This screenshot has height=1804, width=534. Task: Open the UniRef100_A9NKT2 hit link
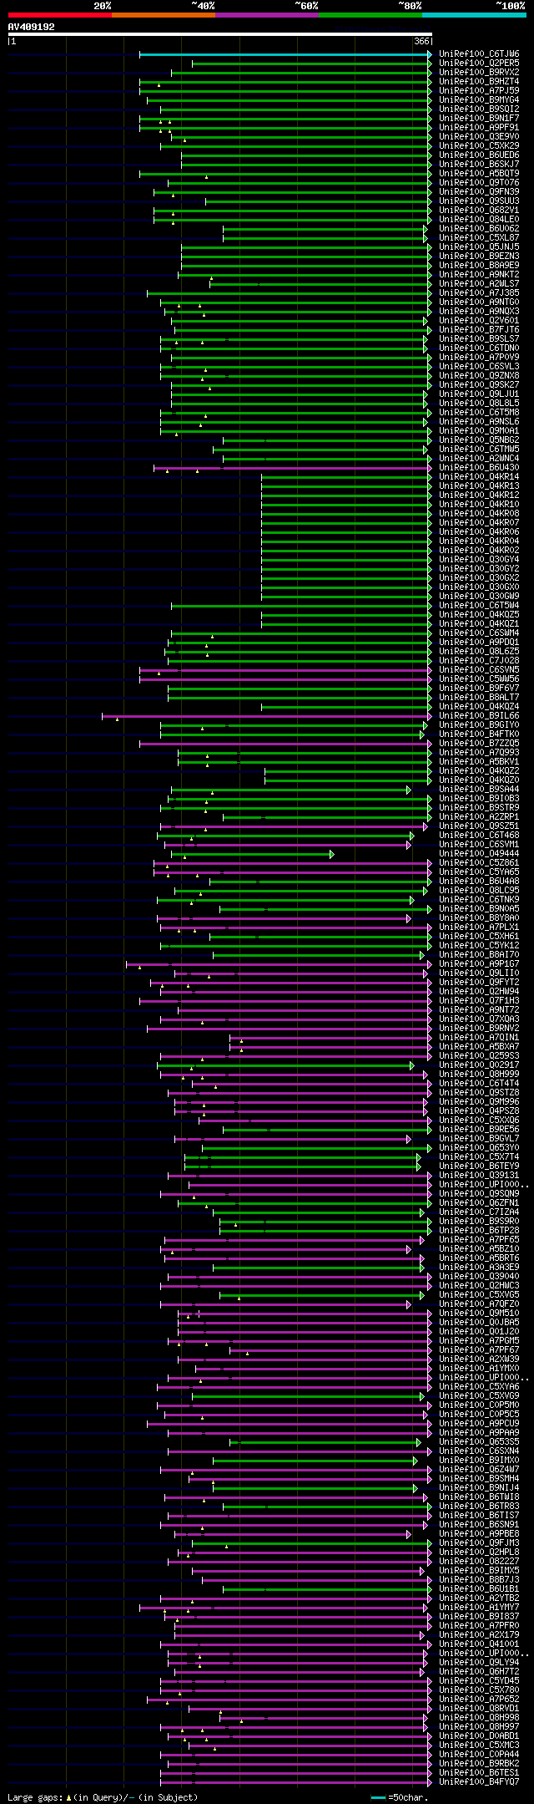(479, 275)
